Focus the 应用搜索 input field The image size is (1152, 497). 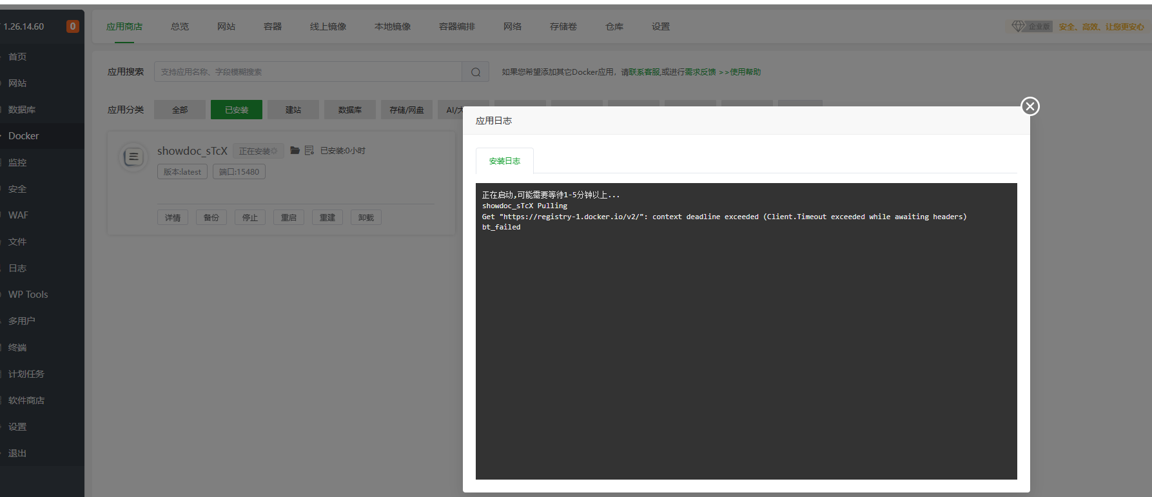308,72
